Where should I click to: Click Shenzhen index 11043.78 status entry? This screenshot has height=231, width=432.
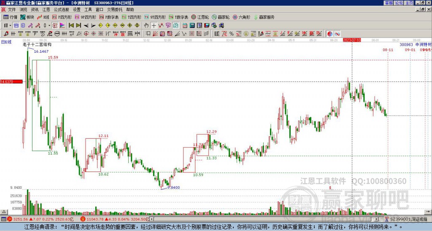[x=115, y=219]
